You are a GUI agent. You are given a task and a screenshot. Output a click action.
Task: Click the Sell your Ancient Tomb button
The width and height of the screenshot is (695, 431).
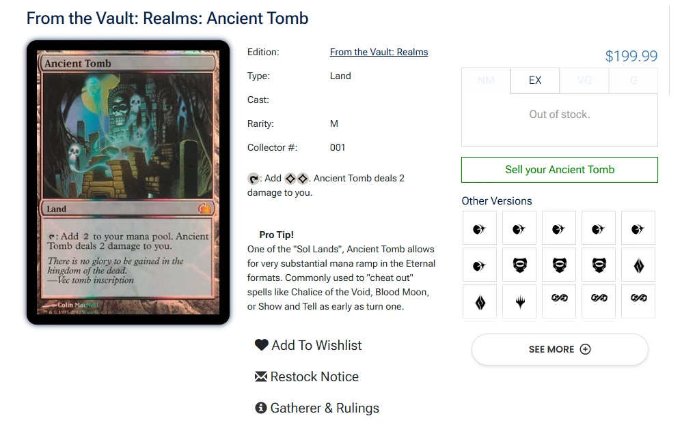[x=559, y=170]
